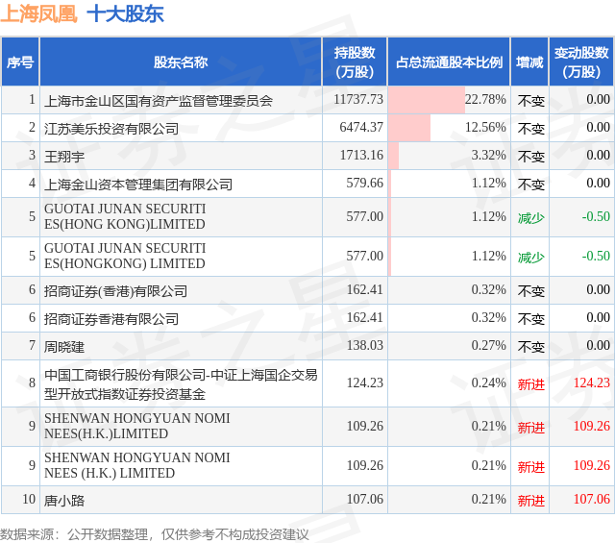Screen dimensions: 615x543
Task: Select shareholder 江苏美乐投资有限公司
Action: 111,129
